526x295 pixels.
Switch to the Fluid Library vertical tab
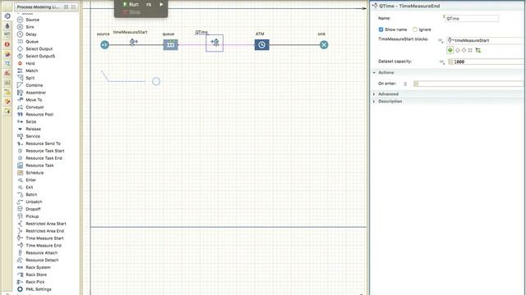7,25
